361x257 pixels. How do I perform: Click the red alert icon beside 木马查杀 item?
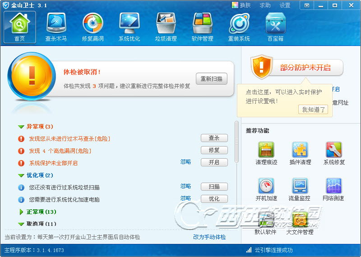[21, 139]
